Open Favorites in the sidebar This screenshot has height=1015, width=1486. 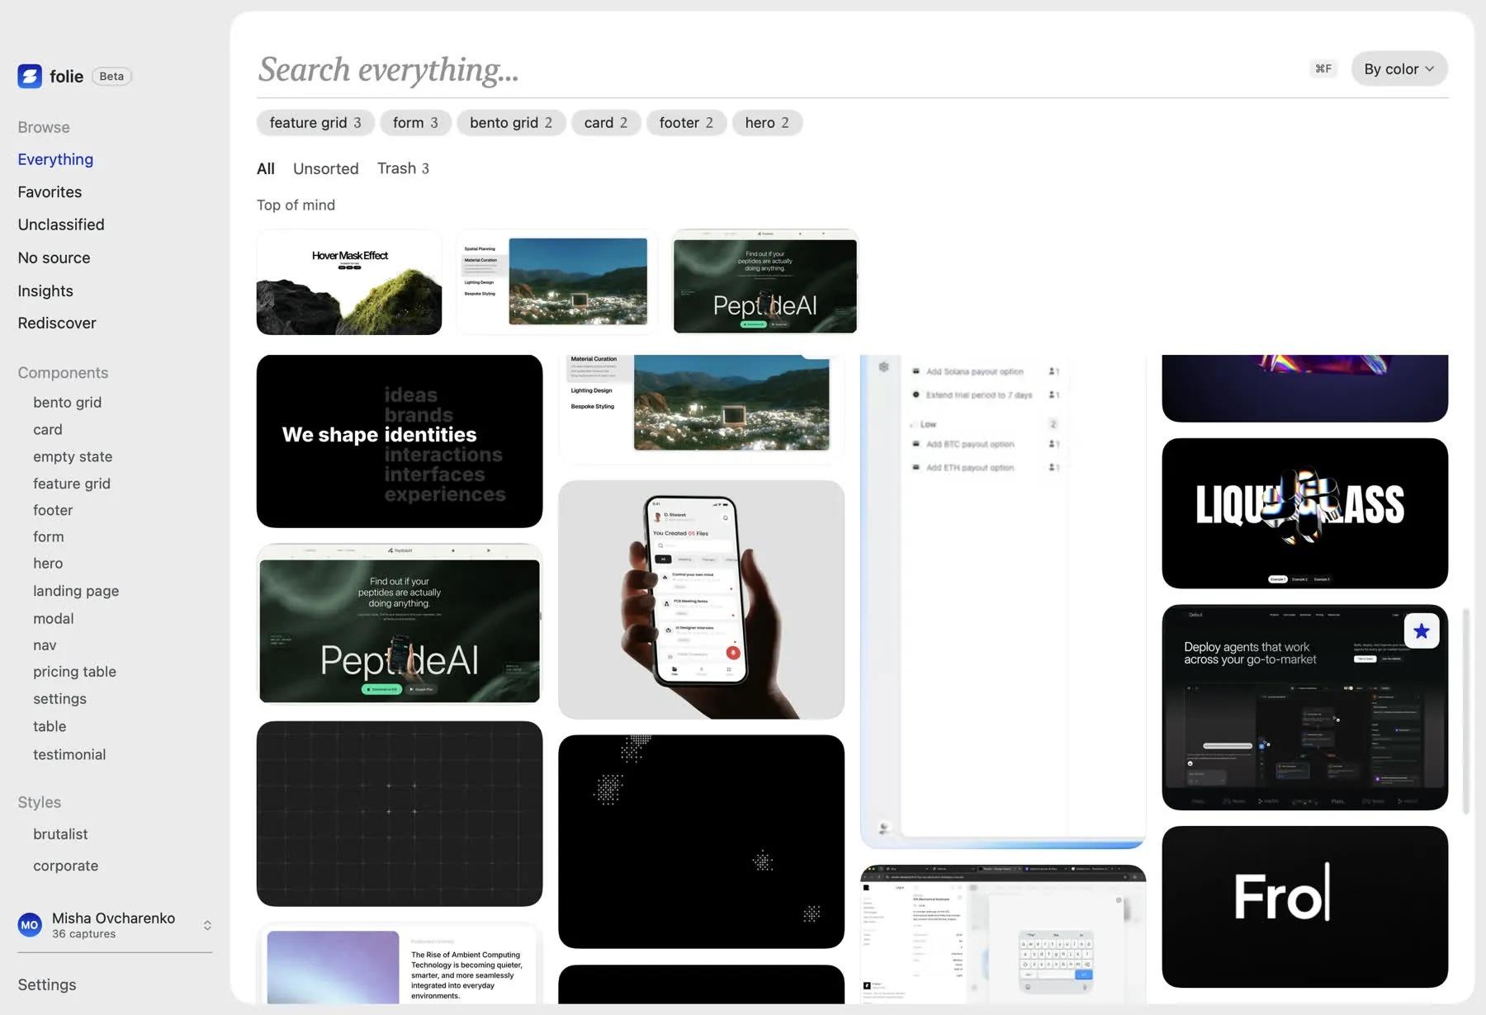50,191
